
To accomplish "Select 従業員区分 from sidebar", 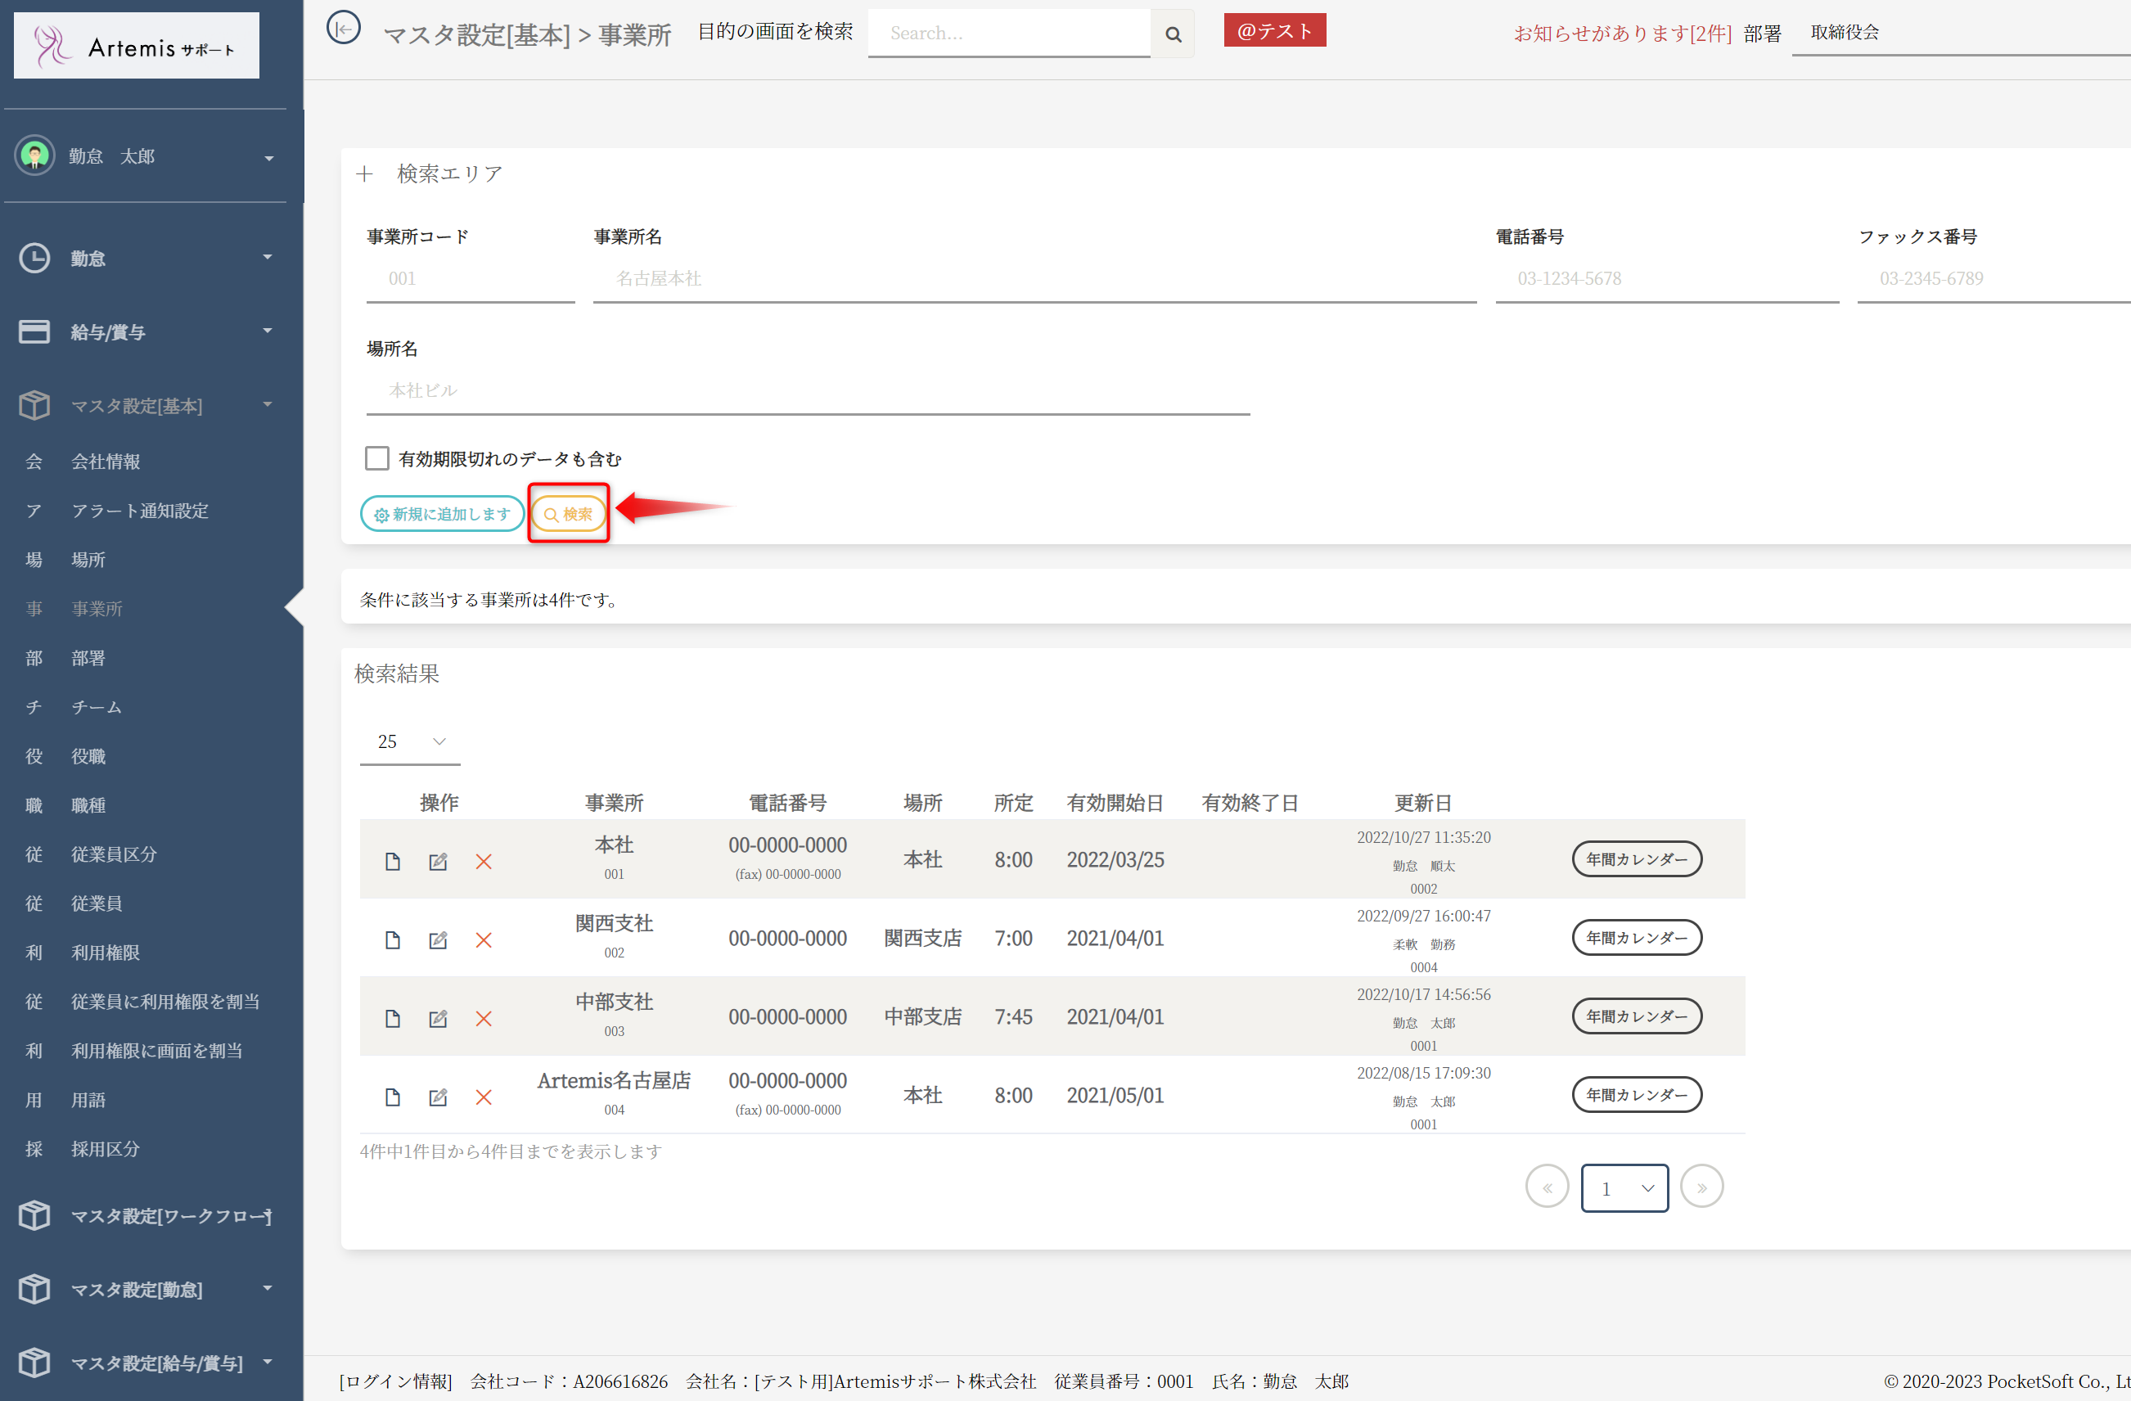I will tap(114, 854).
